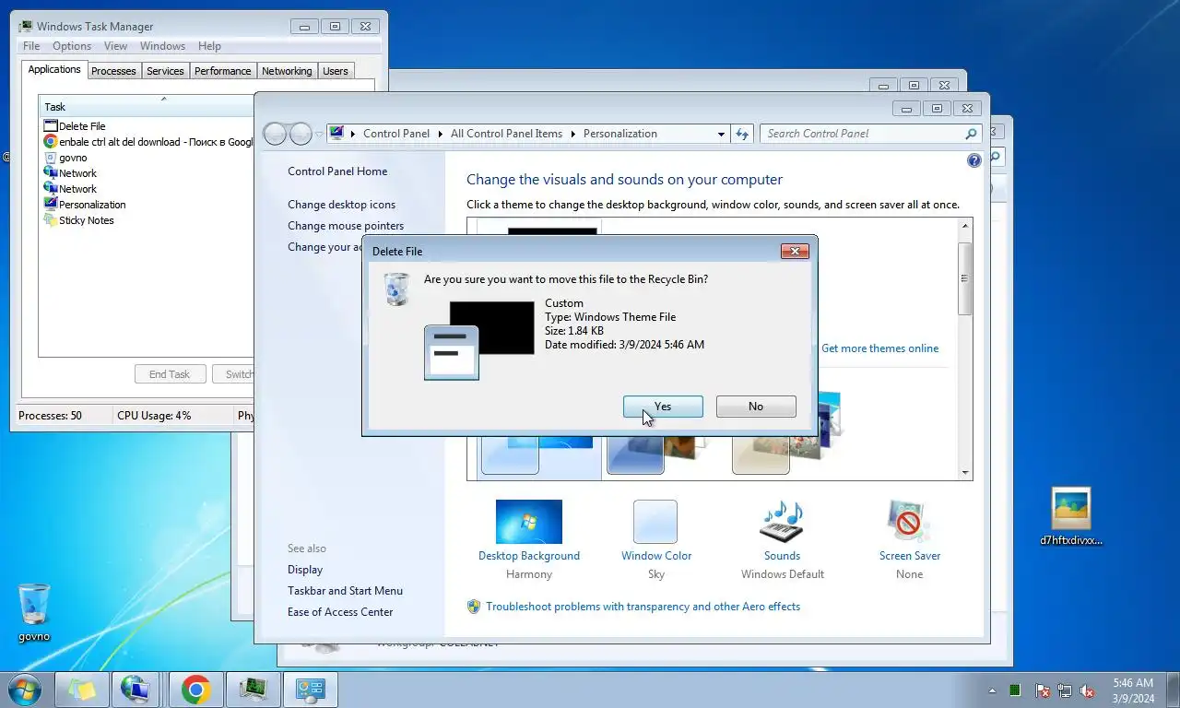Open Display under See also
The height and width of the screenshot is (708, 1180).
point(305,570)
